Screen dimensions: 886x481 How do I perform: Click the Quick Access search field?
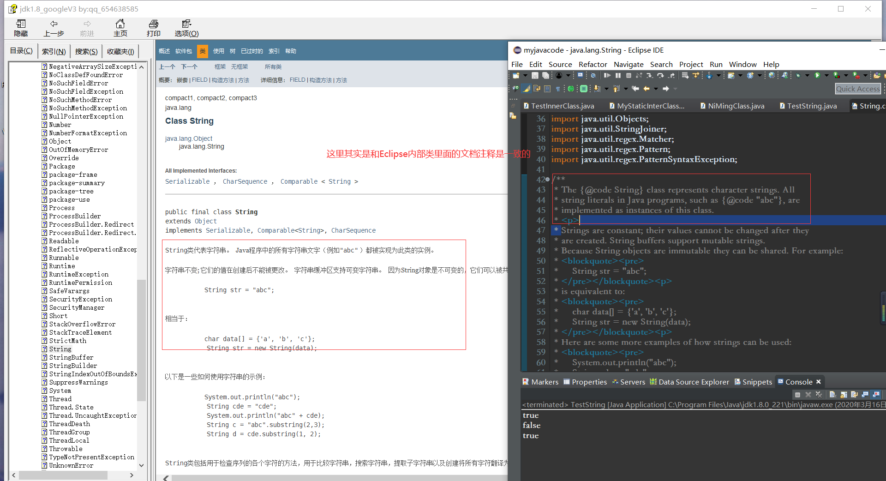point(857,89)
